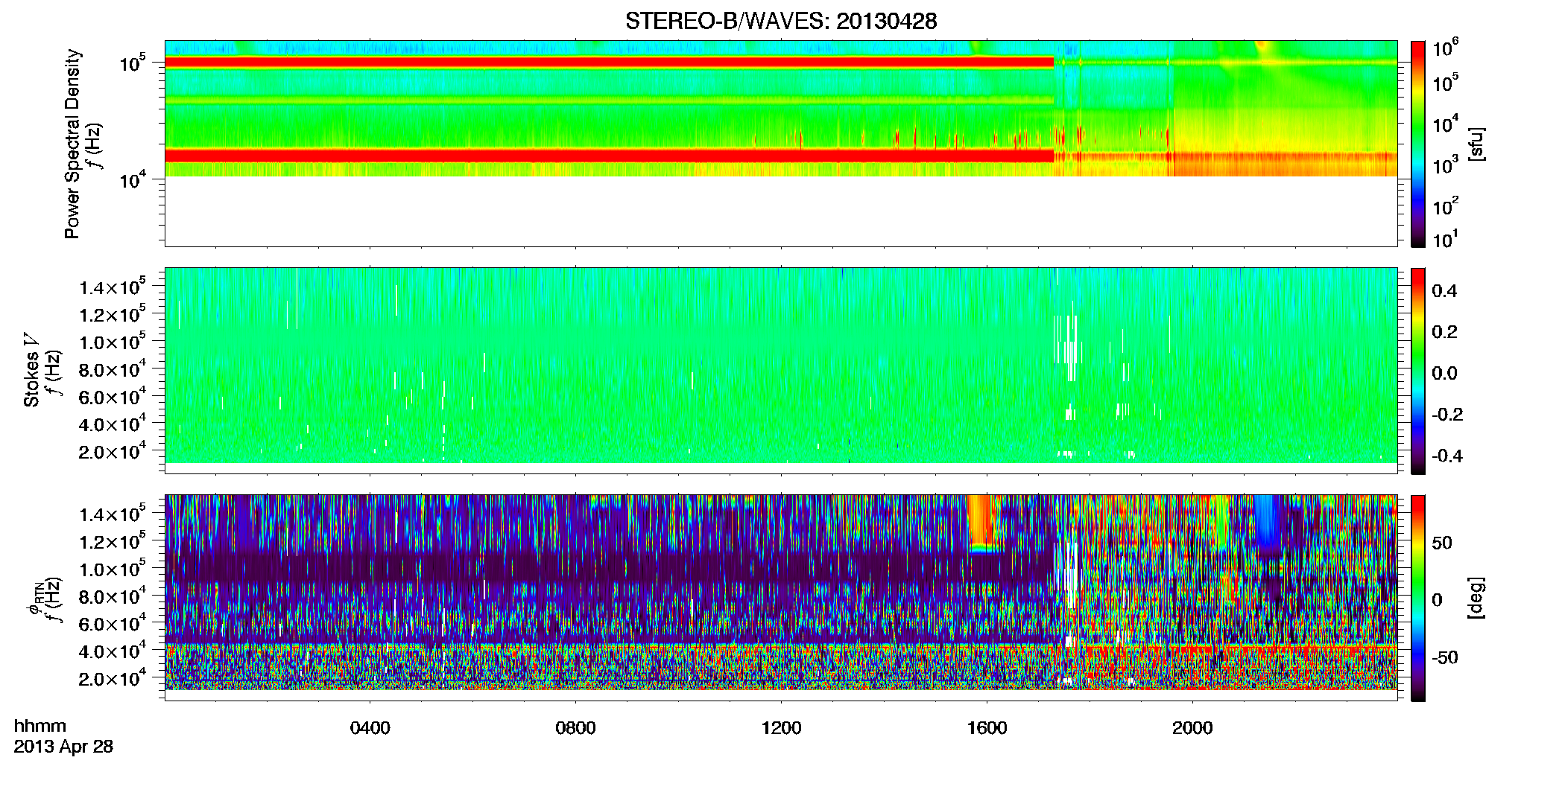Click the 0400 time tick label
Viewport: 1562px width, 804px height.
(x=370, y=728)
